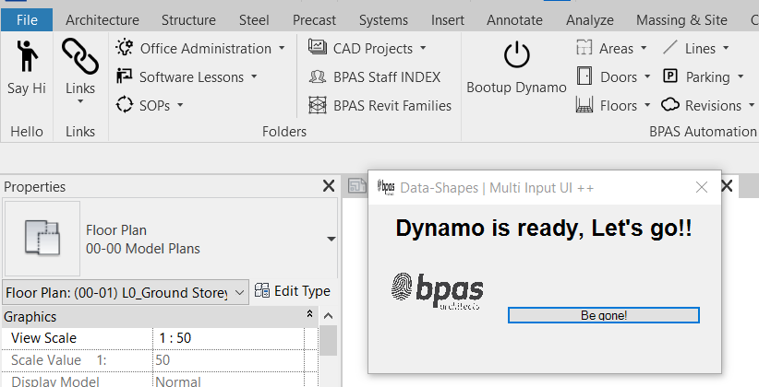Collapse the Graphics section

[x=309, y=314]
